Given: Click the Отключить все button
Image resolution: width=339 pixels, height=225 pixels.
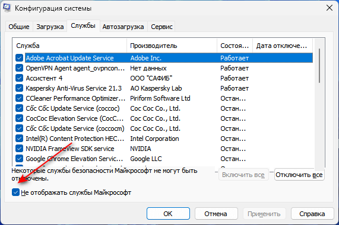Looking at the screenshot, I should tap(299, 175).
